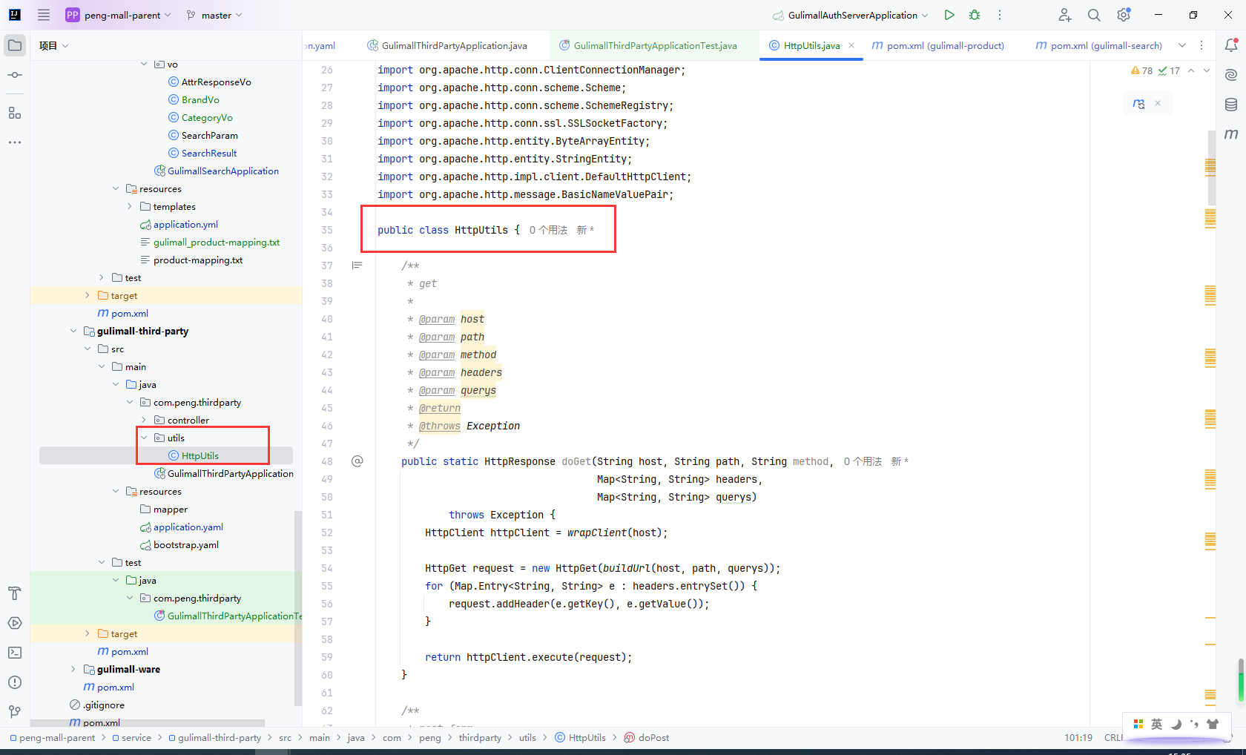The height and width of the screenshot is (755, 1246).
Task: Open editor tab options menu
Action: pos(1201,45)
